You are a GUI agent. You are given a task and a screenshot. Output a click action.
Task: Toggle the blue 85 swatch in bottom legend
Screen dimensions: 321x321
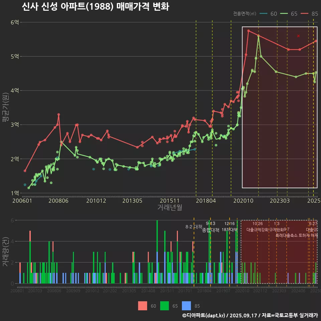(186, 306)
